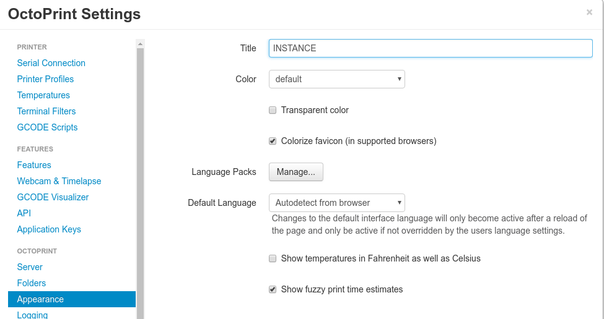Open Serial Connection settings
The image size is (604, 319).
51,63
